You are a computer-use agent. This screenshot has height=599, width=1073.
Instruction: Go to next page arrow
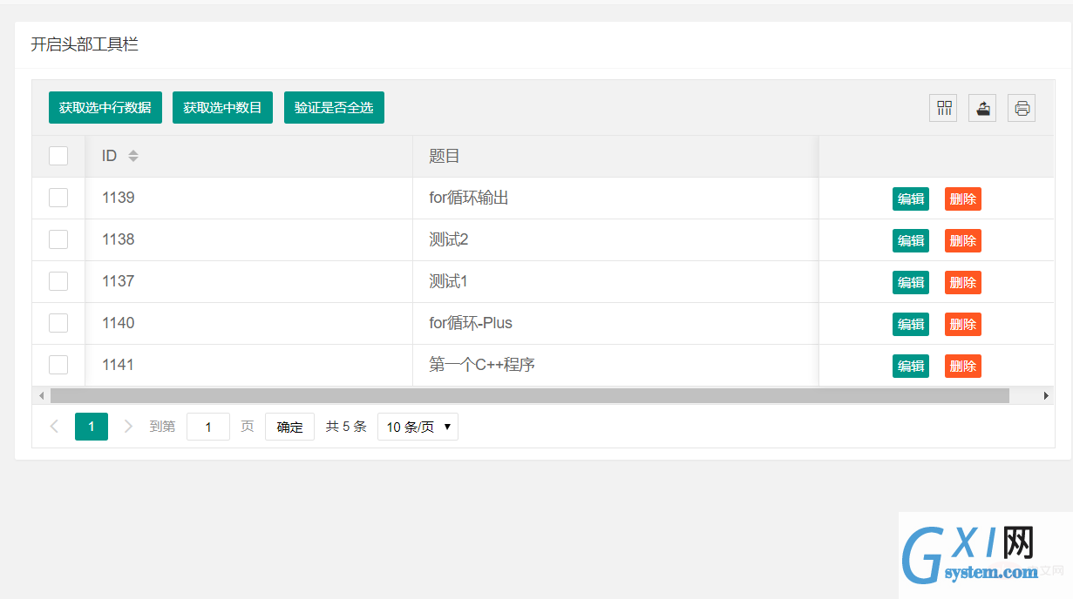click(x=128, y=427)
